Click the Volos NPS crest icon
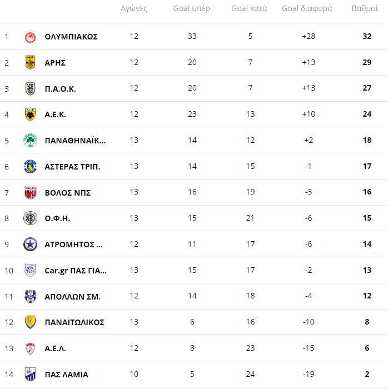Screen dimensions: 388x389 (30, 192)
